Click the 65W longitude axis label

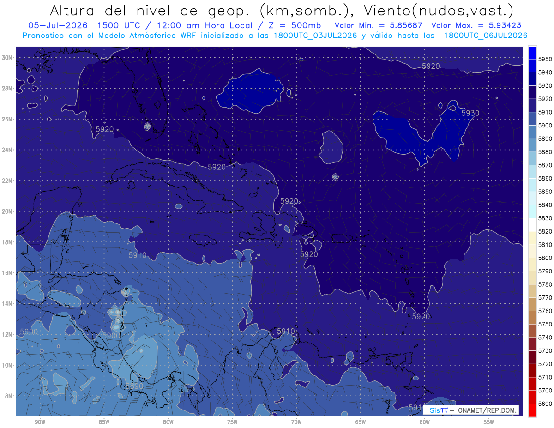pyautogui.click(x=361, y=422)
